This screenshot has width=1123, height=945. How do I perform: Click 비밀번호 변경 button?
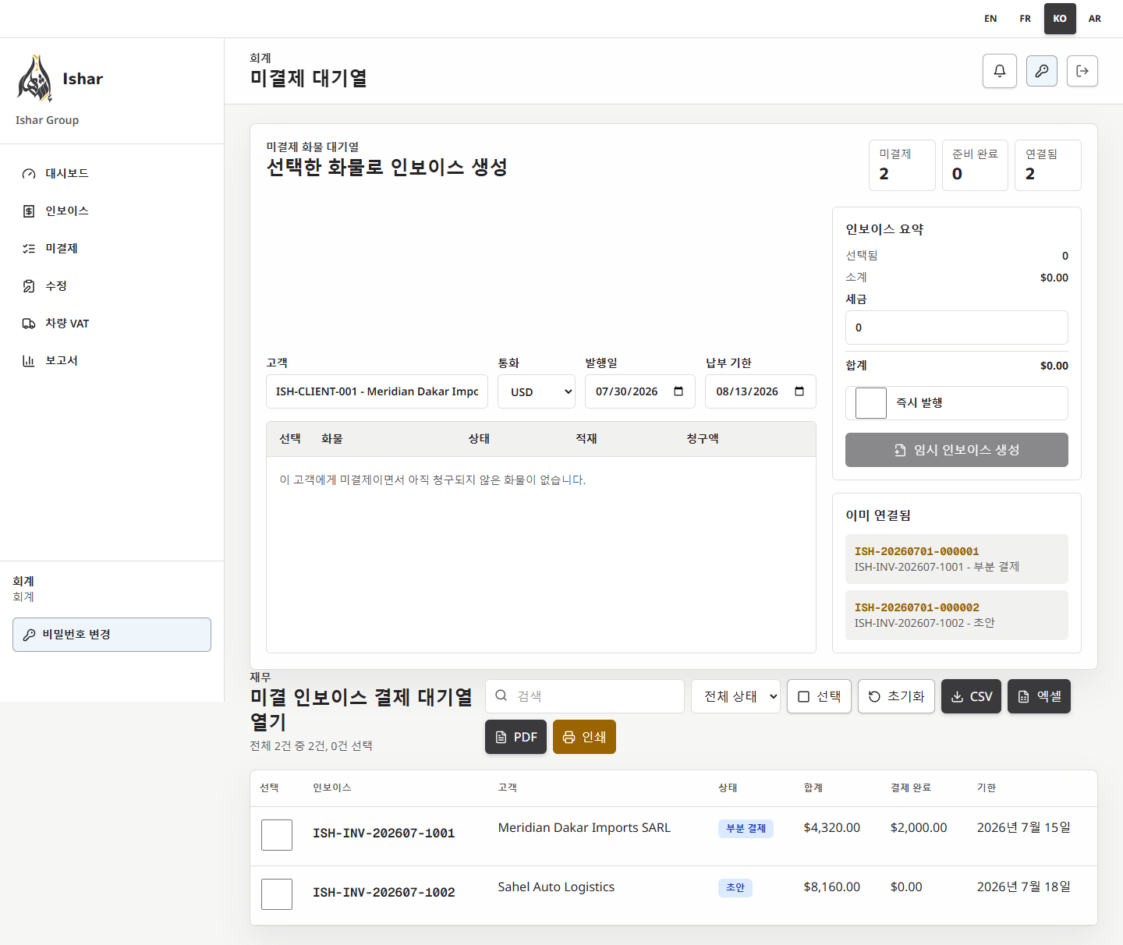112,635
